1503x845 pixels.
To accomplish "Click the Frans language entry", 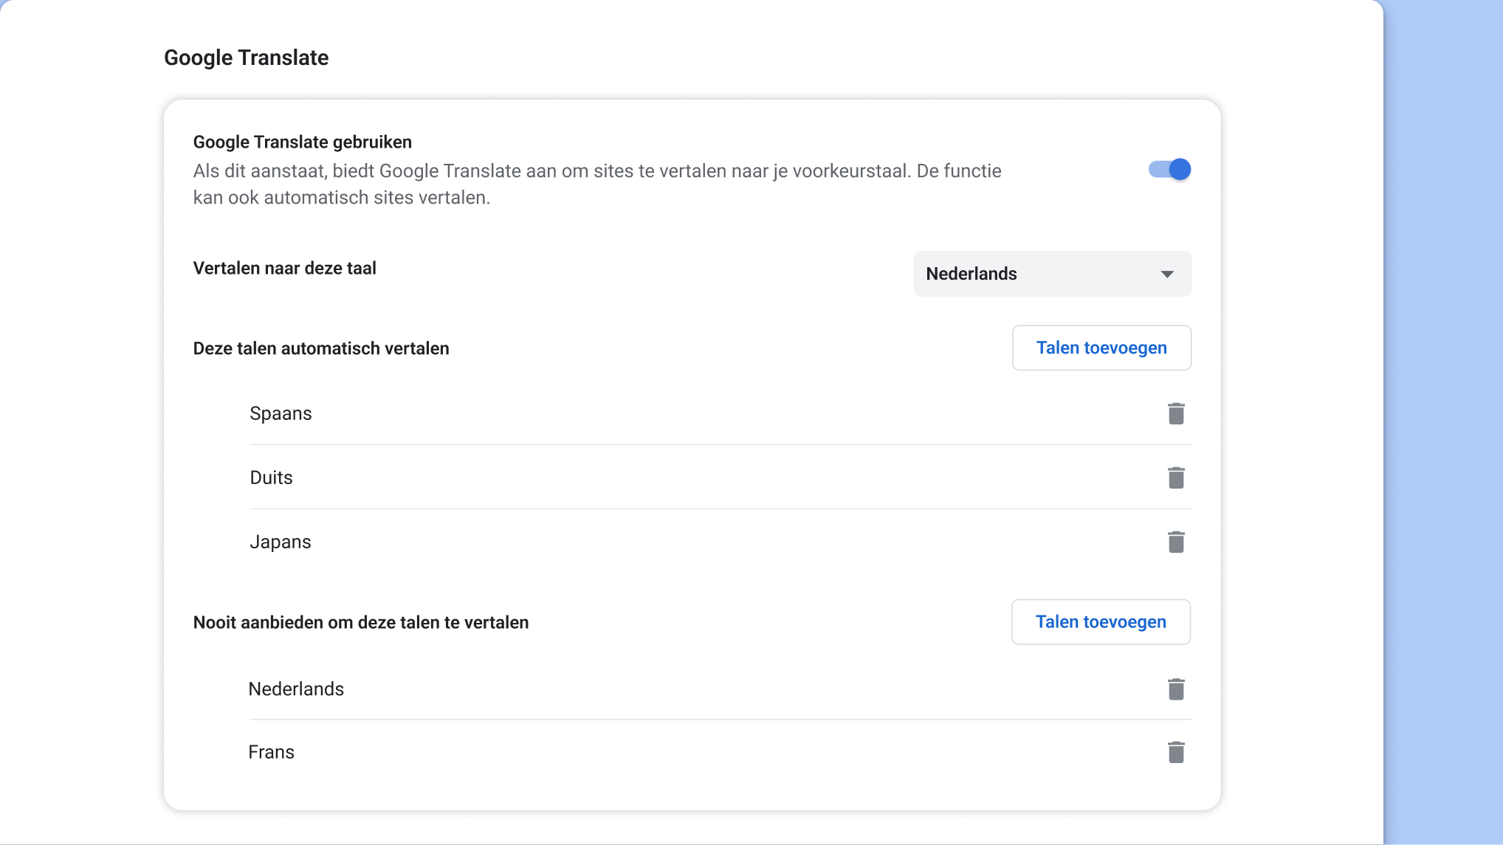I will (271, 752).
